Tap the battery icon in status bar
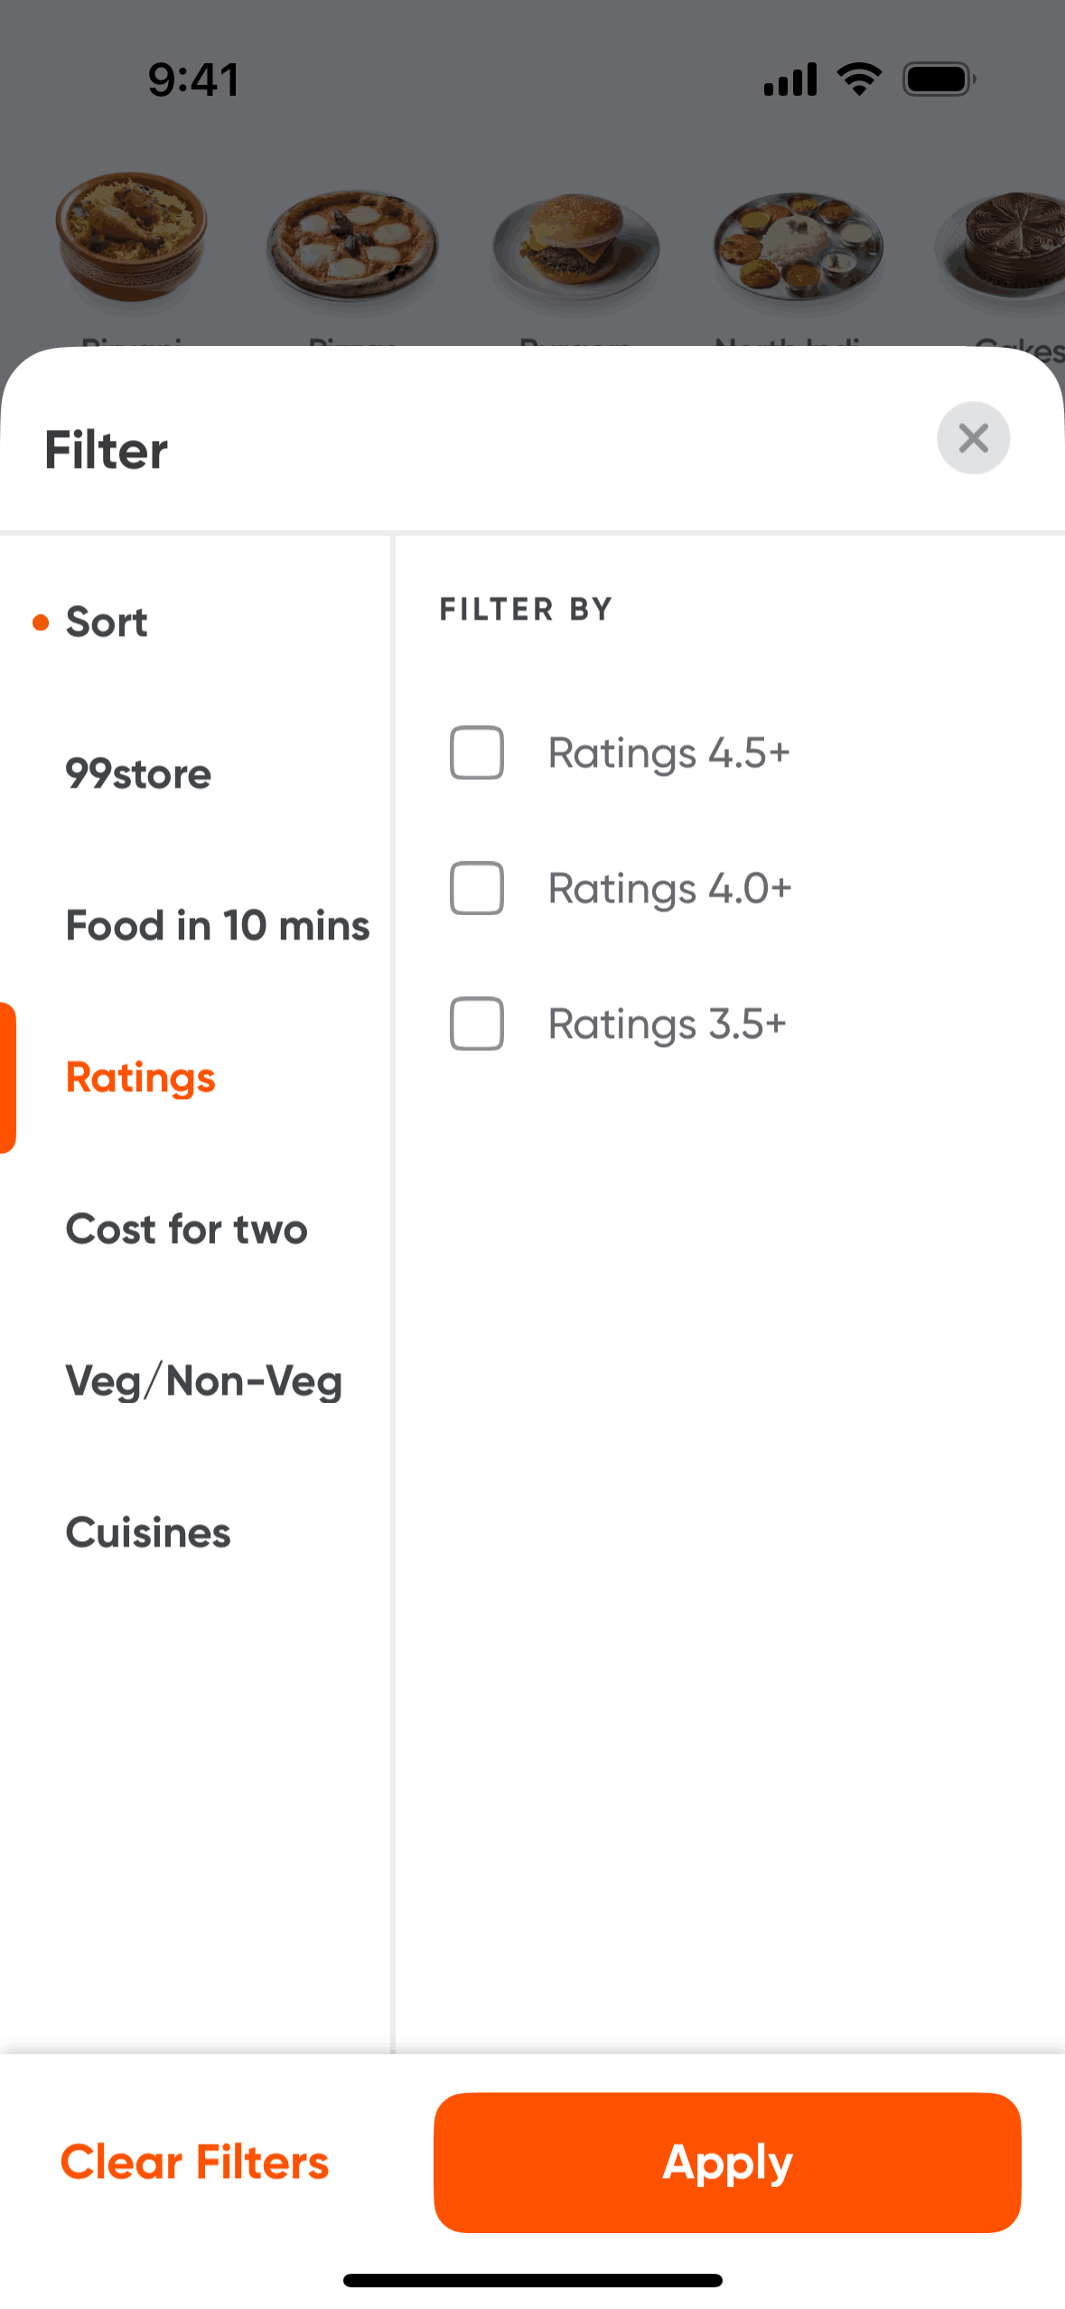 coord(939,79)
